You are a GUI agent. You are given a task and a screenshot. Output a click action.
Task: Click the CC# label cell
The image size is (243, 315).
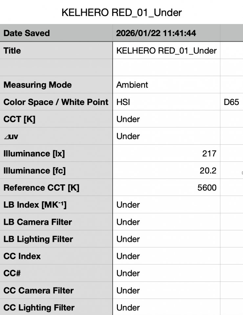(56, 273)
